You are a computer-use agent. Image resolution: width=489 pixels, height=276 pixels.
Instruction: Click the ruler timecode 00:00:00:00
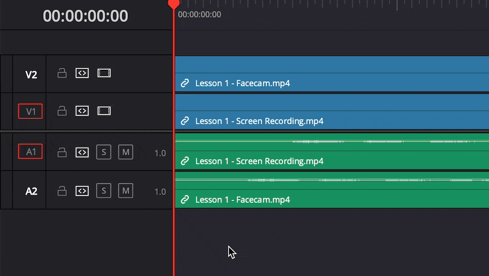(x=200, y=15)
